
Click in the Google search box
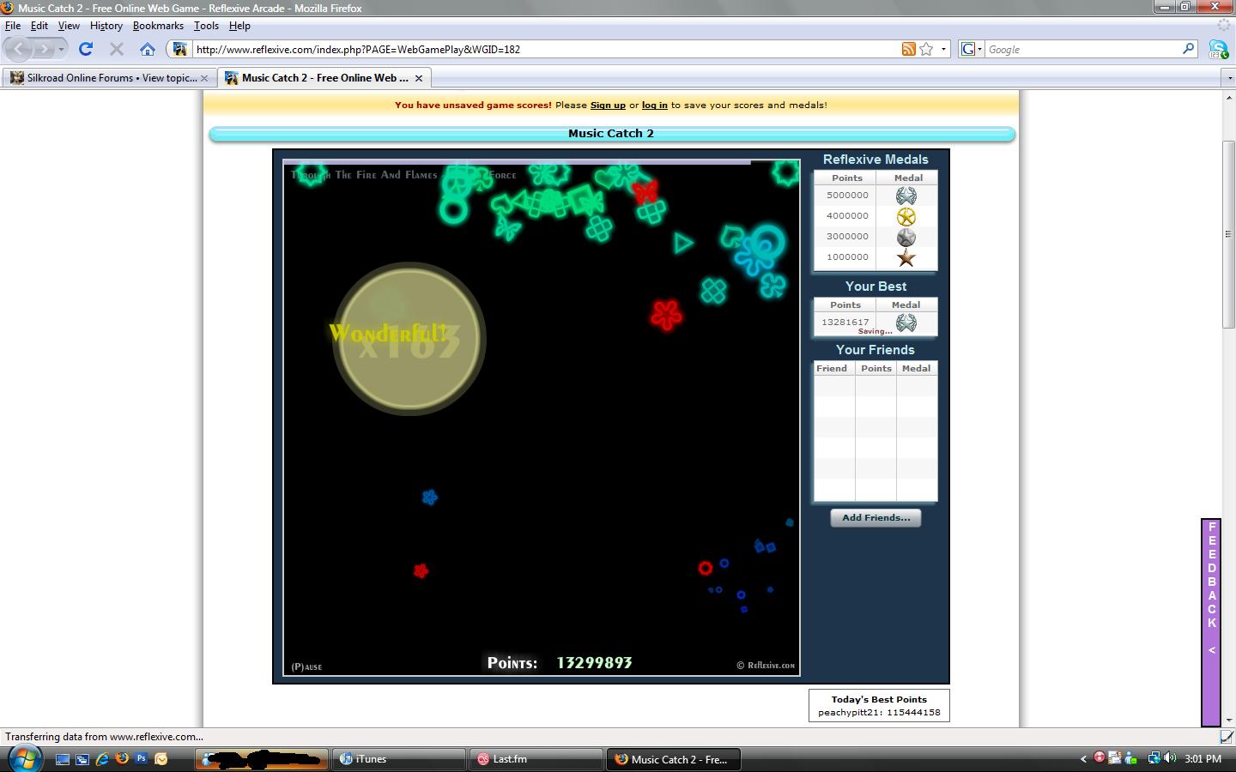(x=1083, y=49)
